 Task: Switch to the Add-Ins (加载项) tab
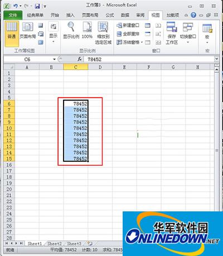click(173, 15)
